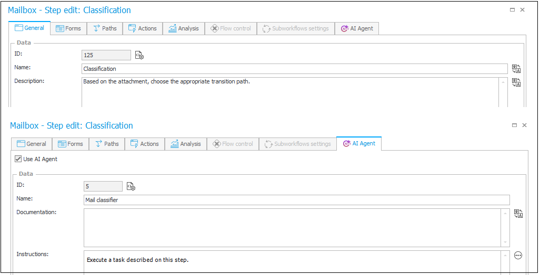Click Flow control tab in lower window
The height and width of the screenshot is (275, 540).
coord(233,144)
